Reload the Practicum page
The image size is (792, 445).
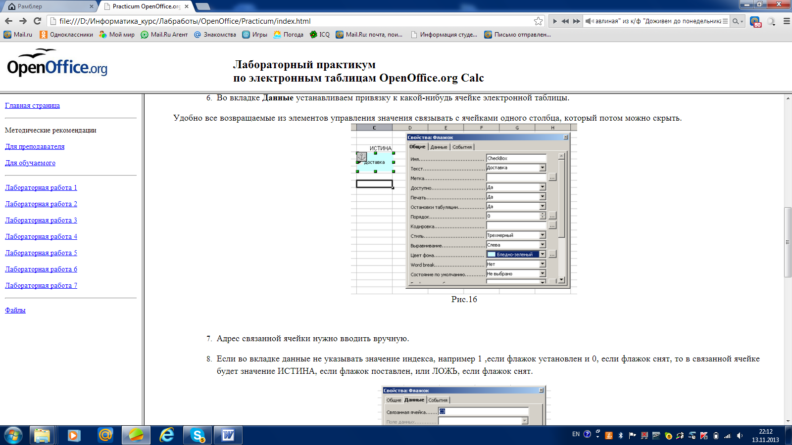tap(37, 21)
